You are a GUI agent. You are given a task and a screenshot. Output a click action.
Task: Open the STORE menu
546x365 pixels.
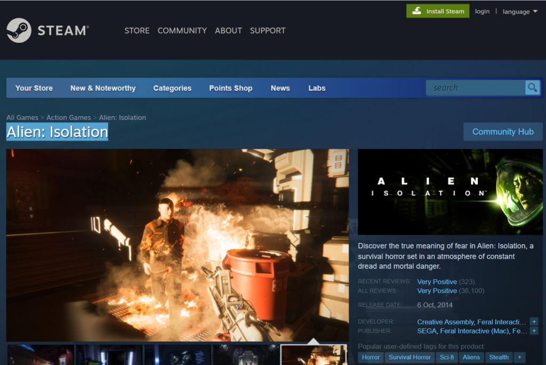[x=137, y=30]
